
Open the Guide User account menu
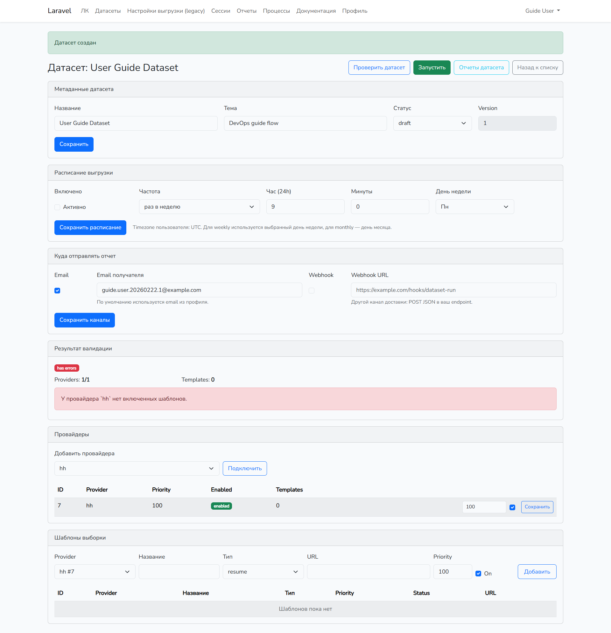coord(542,11)
